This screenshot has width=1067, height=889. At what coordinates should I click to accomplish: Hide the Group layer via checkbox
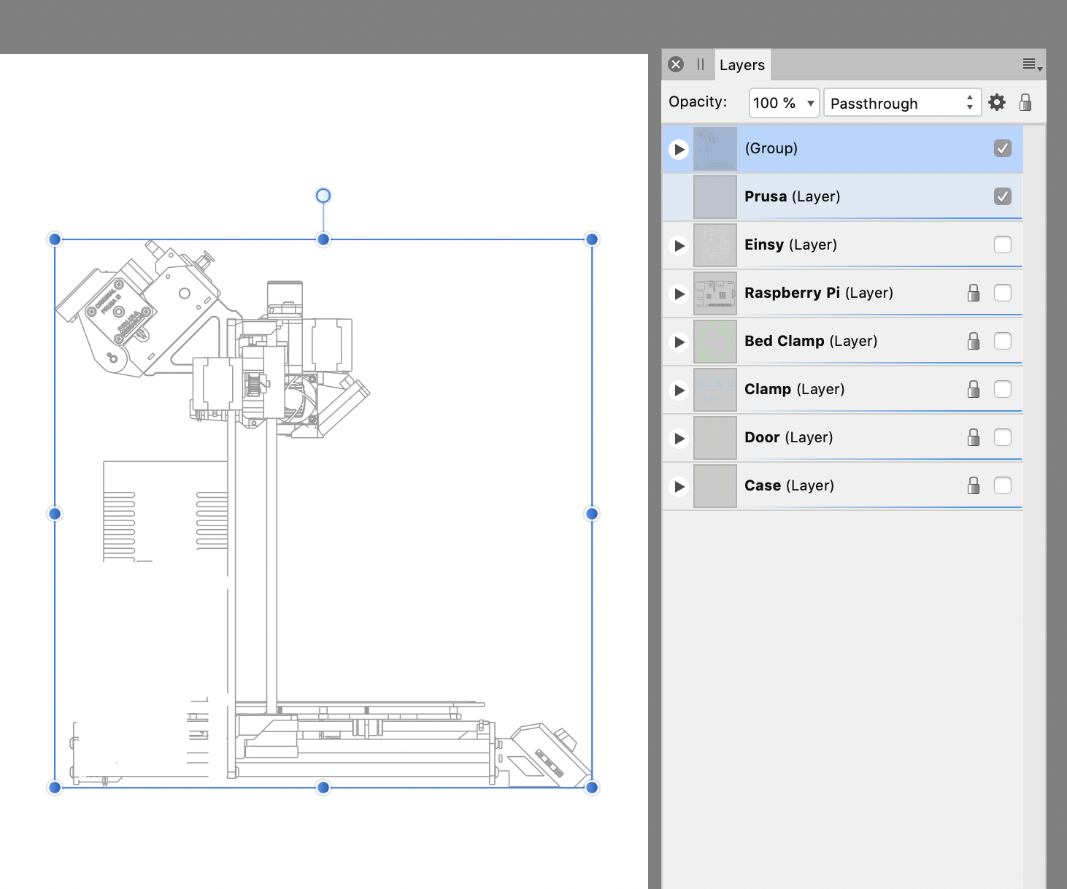click(x=1003, y=149)
